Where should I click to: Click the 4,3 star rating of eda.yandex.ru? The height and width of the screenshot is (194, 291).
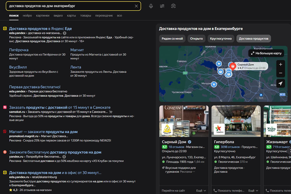pos(13,190)
